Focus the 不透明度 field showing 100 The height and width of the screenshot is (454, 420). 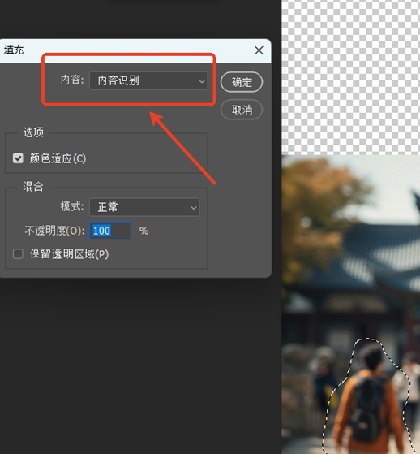point(110,231)
